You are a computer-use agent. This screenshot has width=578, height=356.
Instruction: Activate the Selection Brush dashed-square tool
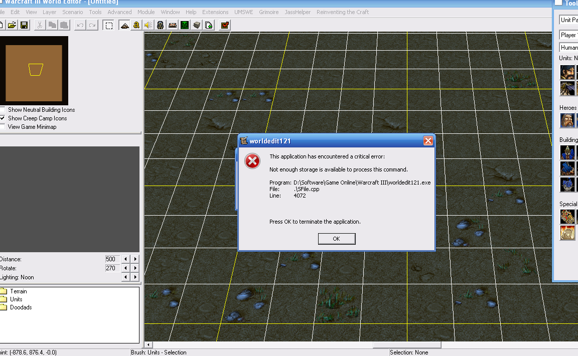coord(109,25)
